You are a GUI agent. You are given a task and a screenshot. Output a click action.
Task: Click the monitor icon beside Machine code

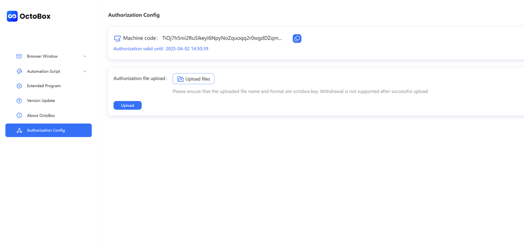117,38
